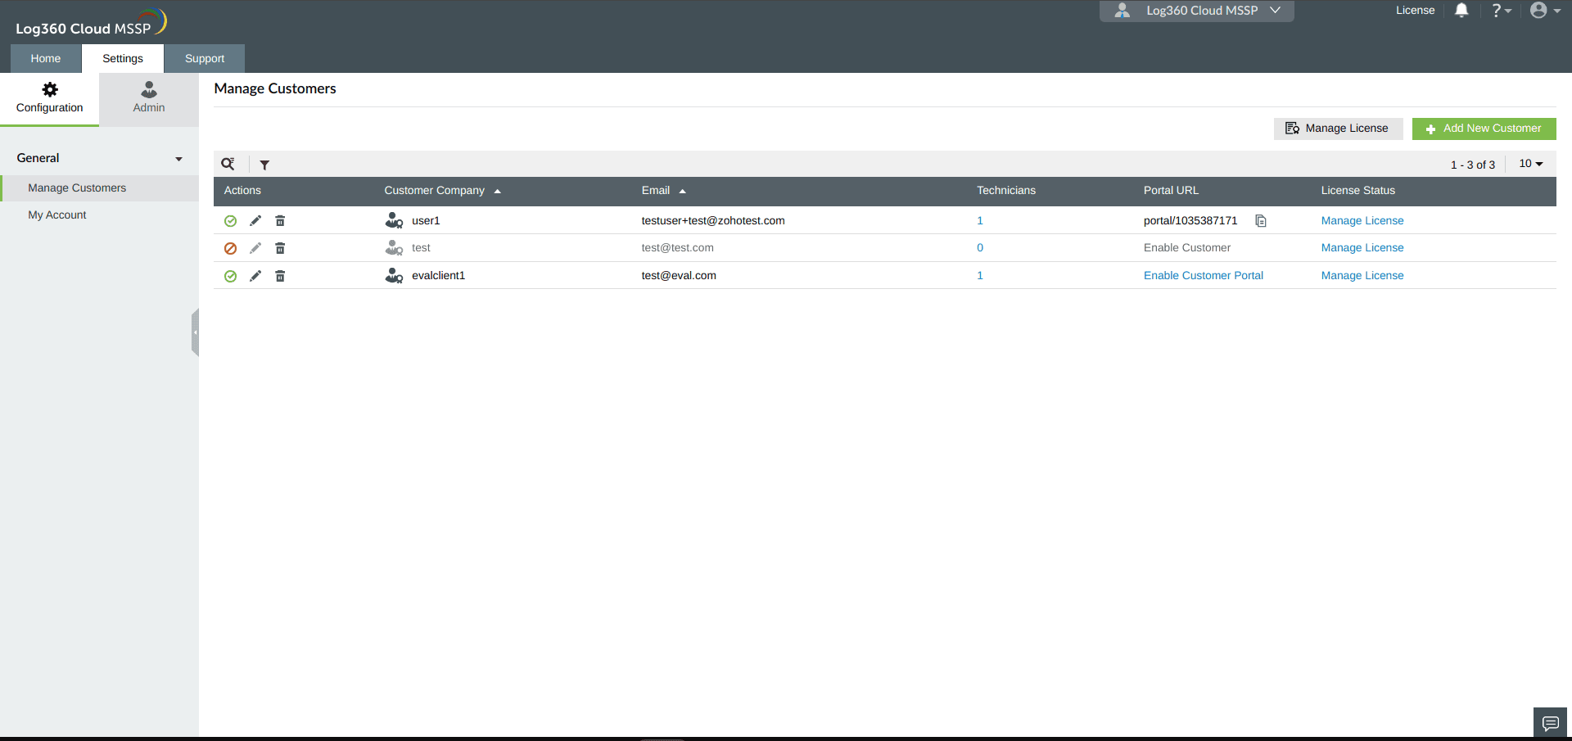Select My Account in the sidebar
Screen dimensions: 1572x741
pos(57,215)
